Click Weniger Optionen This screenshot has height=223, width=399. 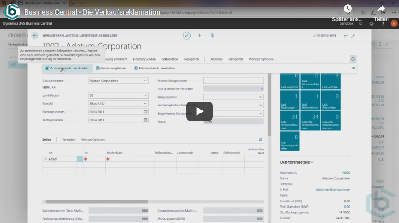point(261,59)
